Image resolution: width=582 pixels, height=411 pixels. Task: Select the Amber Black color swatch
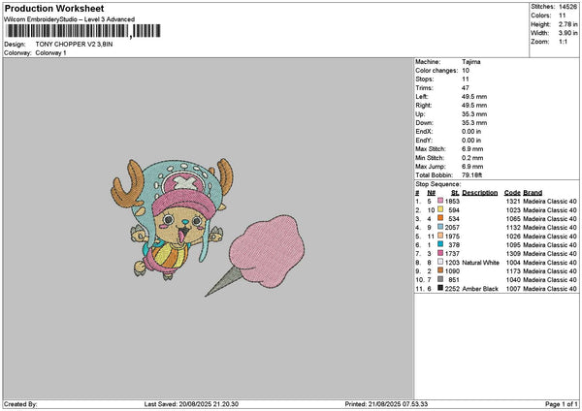pos(440,288)
